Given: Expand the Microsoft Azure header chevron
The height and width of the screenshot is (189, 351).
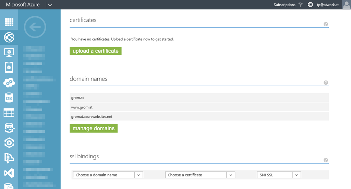Looking at the screenshot, I should (50, 5).
